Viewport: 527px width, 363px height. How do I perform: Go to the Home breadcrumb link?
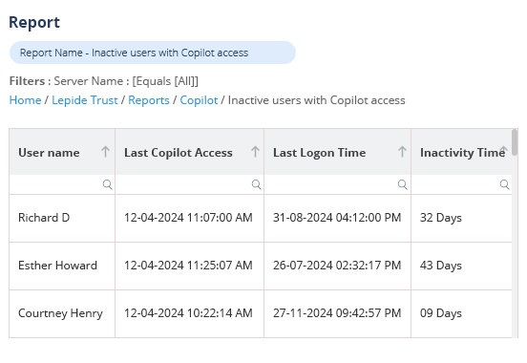[x=25, y=100]
